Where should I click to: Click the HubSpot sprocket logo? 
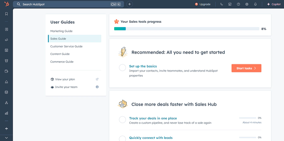[x=7, y=4]
